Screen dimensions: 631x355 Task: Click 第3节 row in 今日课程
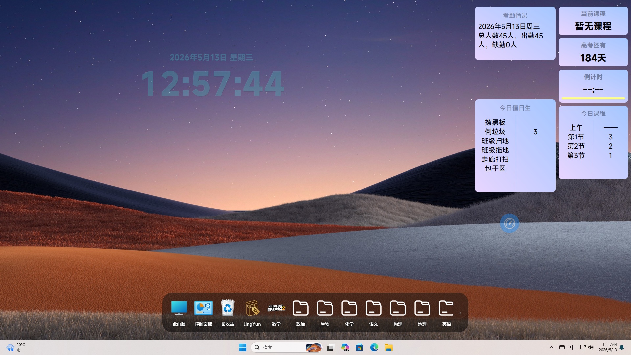[593, 155]
